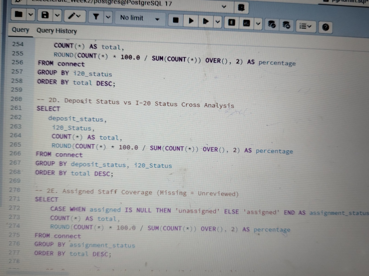Open the Save File options dropdown

[x=57, y=16]
